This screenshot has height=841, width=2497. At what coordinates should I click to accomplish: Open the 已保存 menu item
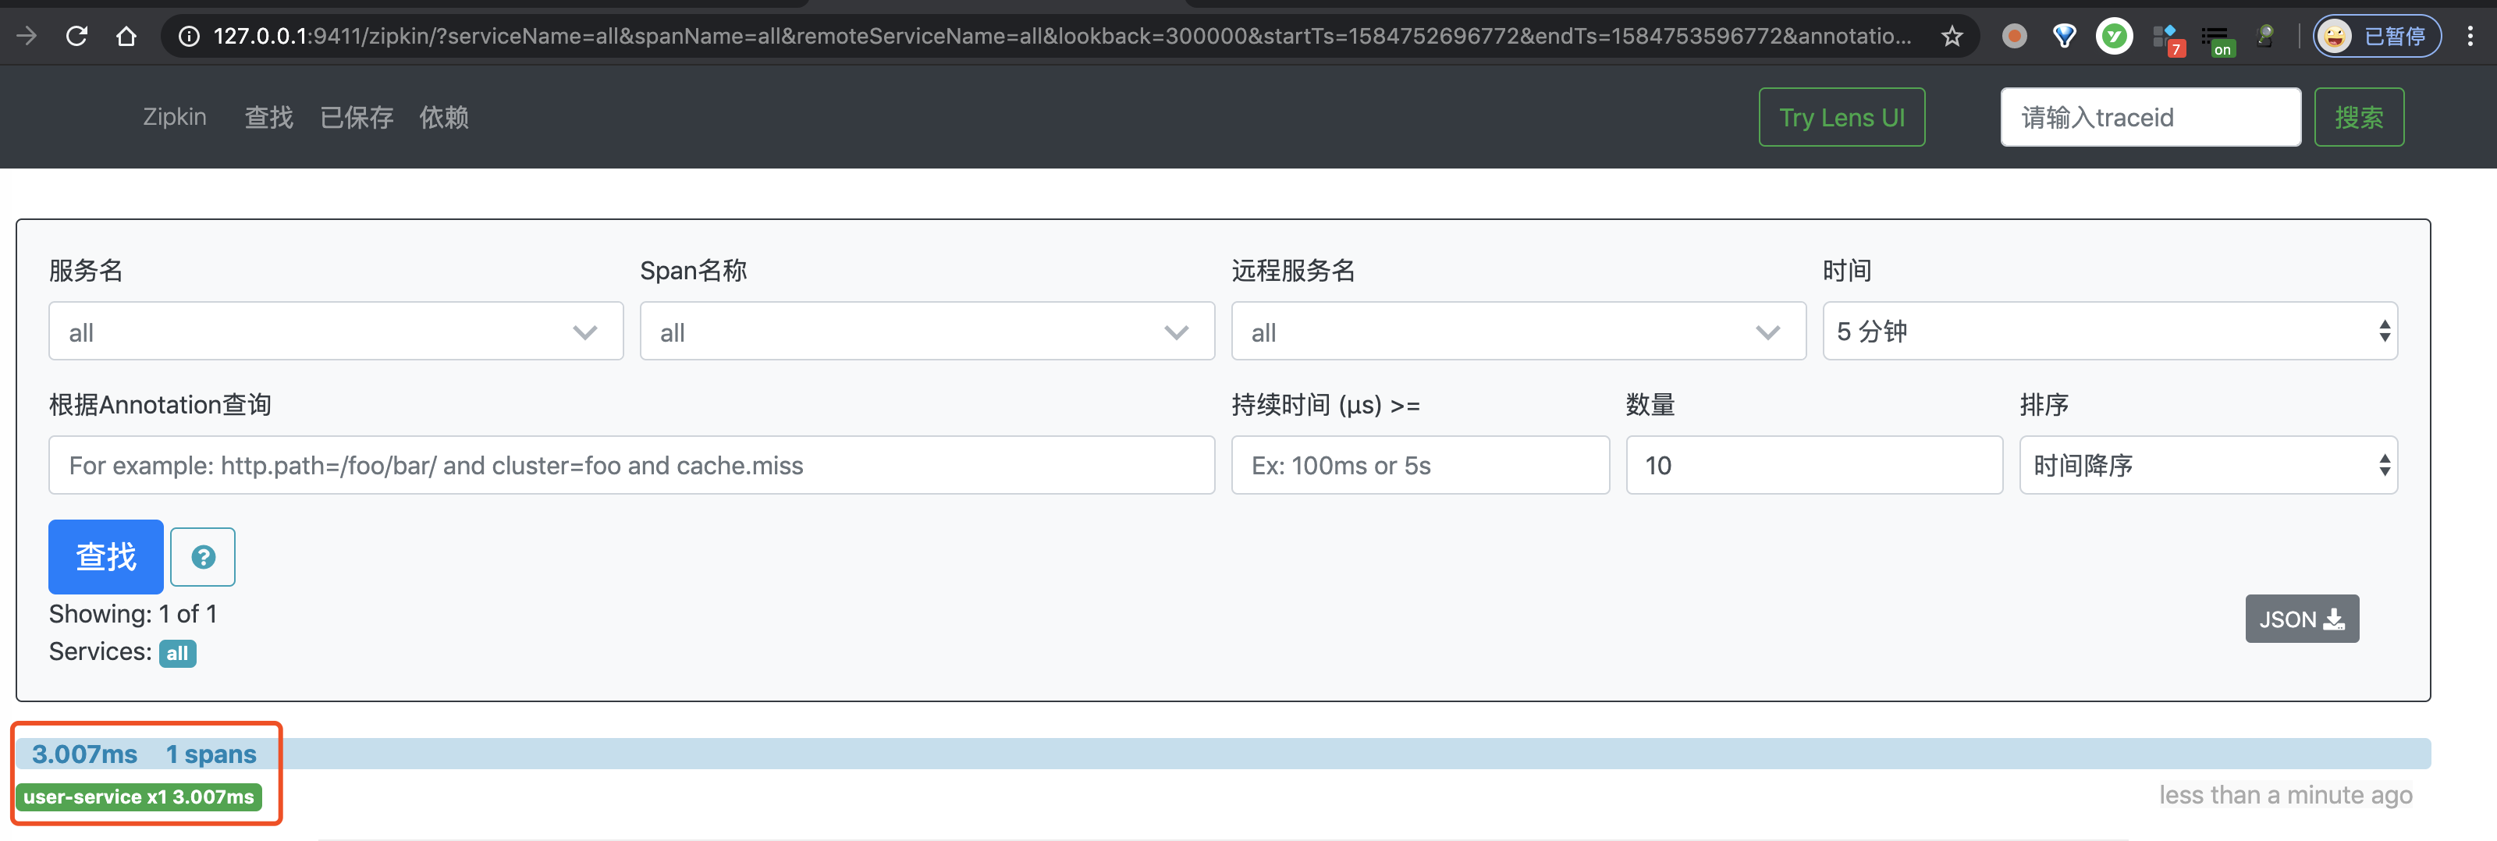pyautogui.click(x=356, y=117)
